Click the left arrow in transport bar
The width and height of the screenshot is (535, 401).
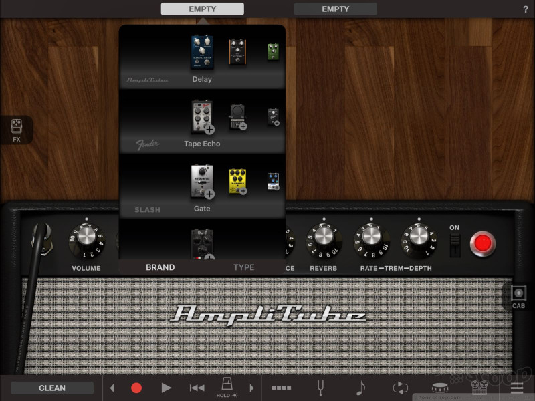tap(112, 388)
